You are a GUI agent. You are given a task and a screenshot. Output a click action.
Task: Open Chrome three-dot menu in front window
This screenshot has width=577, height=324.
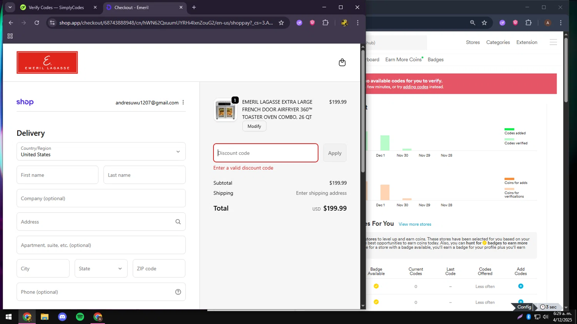point(358,23)
